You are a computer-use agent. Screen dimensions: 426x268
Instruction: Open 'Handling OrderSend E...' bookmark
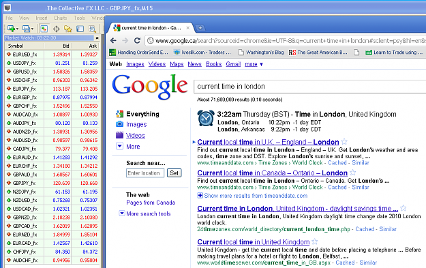(139, 53)
